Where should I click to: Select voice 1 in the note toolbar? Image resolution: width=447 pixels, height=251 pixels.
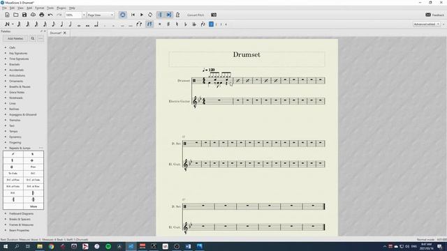[211, 24]
